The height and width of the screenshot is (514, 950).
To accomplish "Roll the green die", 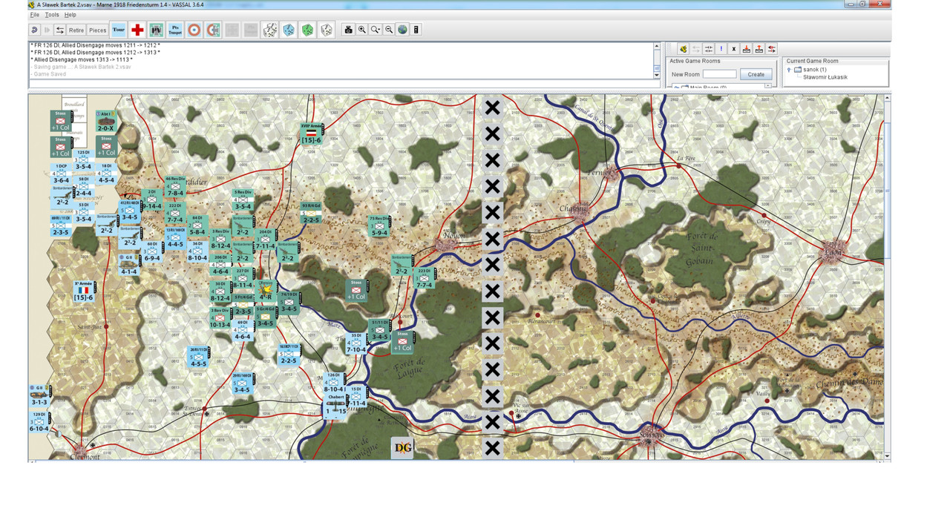I will click(307, 30).
